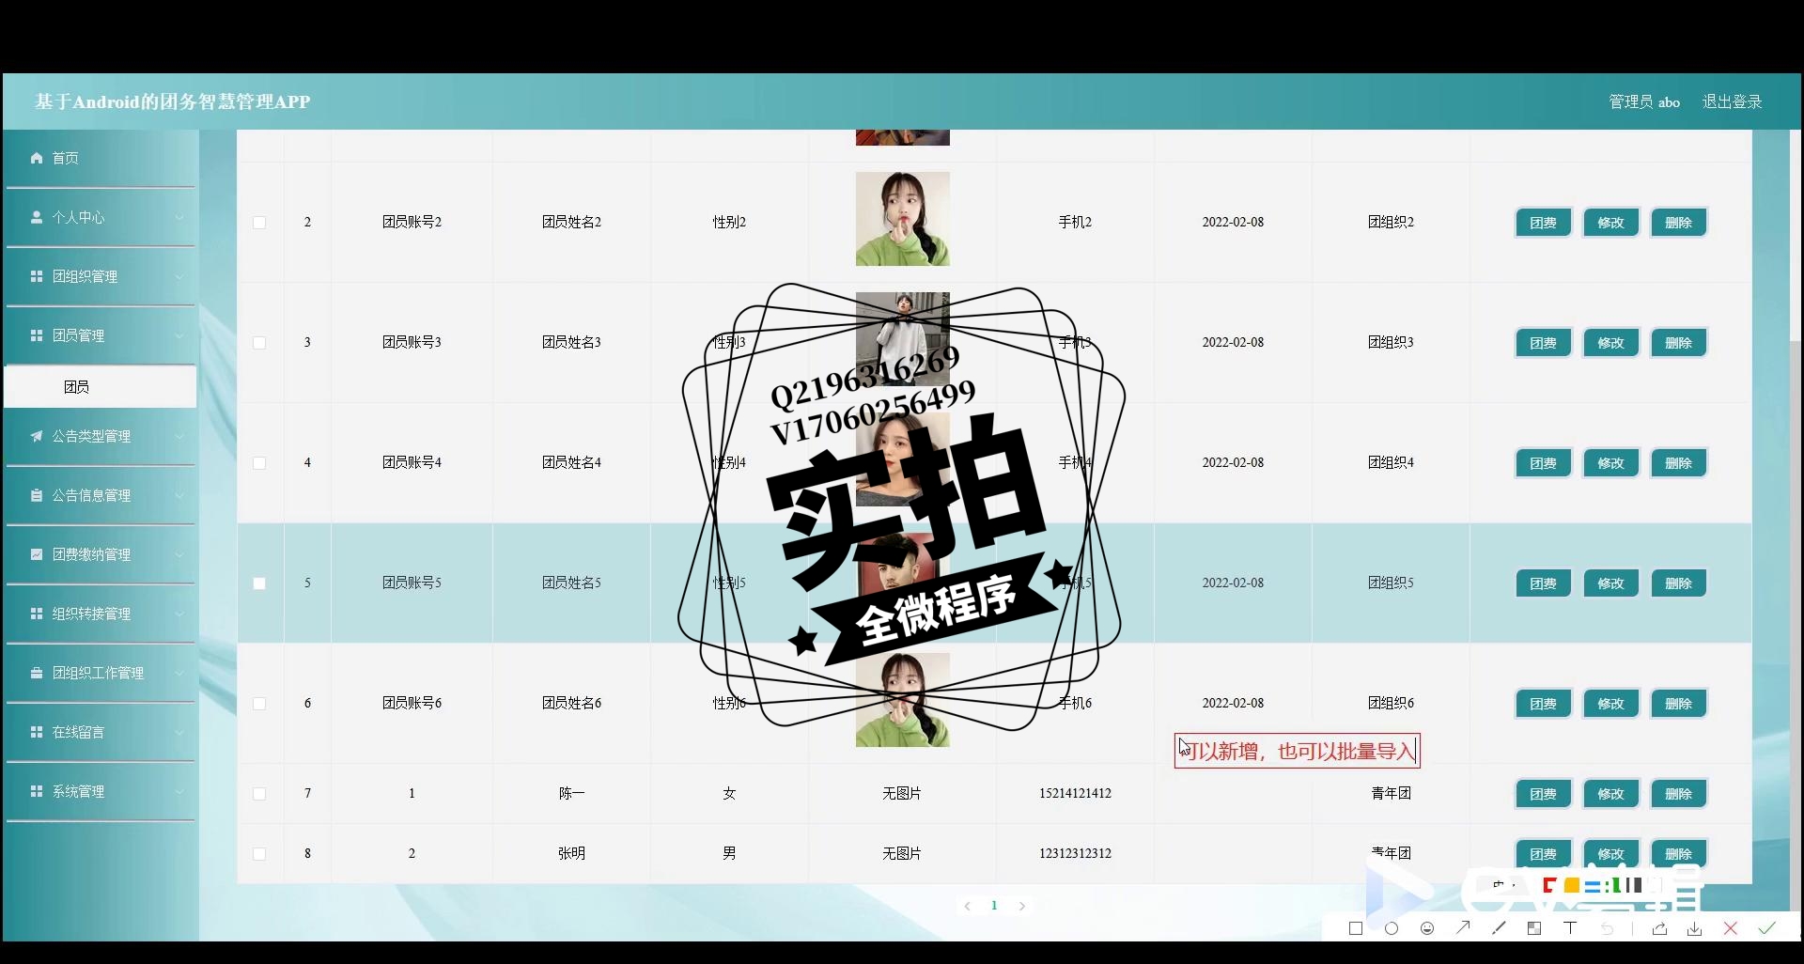The image size is (1804, 964).
Task: Cancel the screenshot with red X
Action: 1731,928
